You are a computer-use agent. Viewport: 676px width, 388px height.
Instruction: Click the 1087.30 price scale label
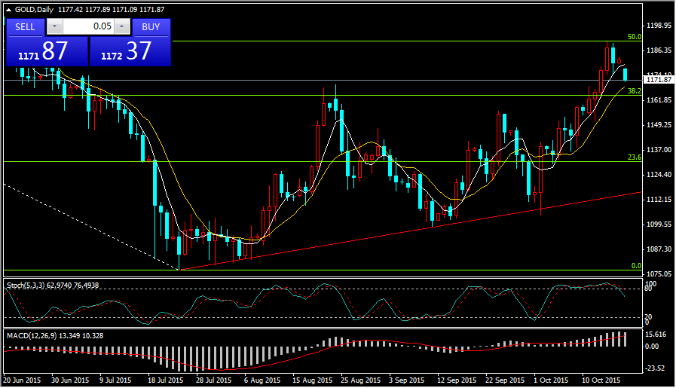click(659, 249)
